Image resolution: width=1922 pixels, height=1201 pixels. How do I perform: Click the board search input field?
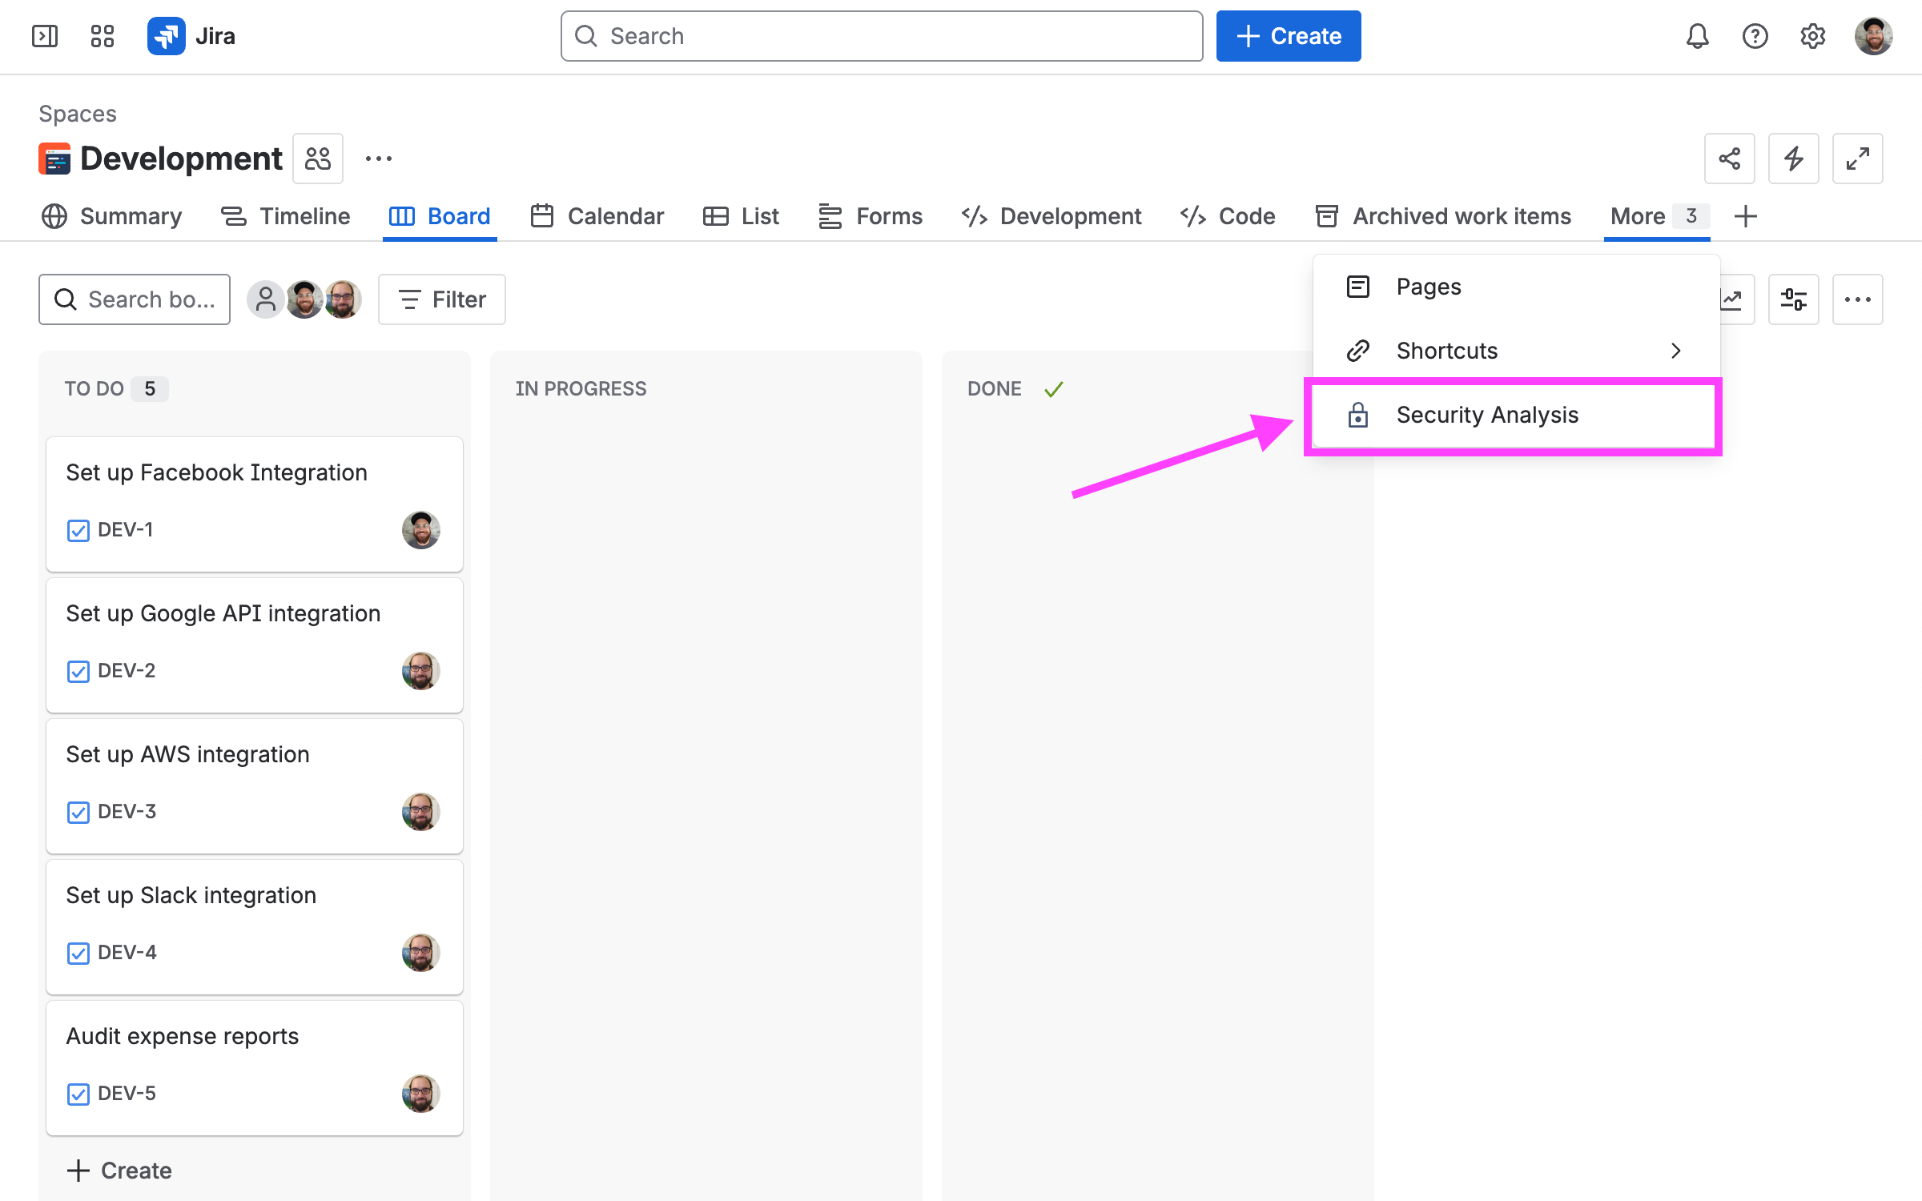(135, 299)
